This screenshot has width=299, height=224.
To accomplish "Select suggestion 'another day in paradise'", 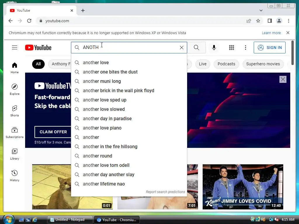I will (129, 118).
